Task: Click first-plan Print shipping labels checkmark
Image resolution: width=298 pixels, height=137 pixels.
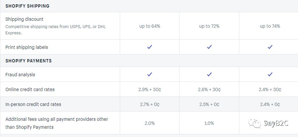Action: [x=149, y=47]
